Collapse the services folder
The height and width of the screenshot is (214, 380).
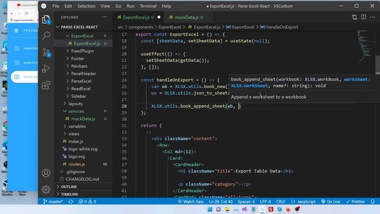76,111
